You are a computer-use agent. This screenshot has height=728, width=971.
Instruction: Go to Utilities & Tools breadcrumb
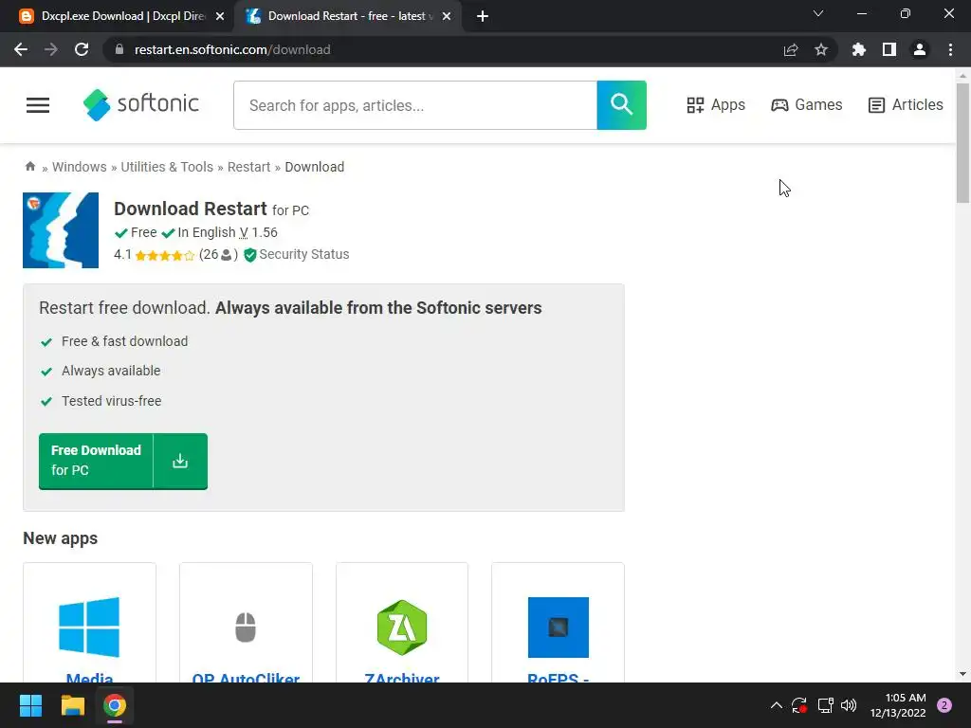[x=167, y=167]
